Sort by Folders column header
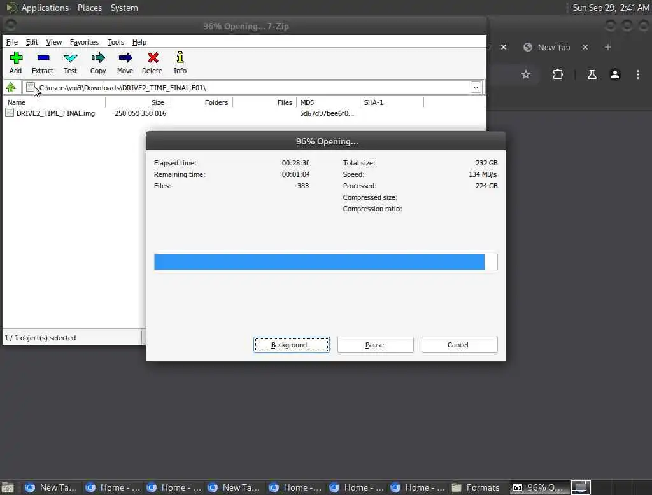This screenshot has width=652, height=495. (x=201, y=102)
